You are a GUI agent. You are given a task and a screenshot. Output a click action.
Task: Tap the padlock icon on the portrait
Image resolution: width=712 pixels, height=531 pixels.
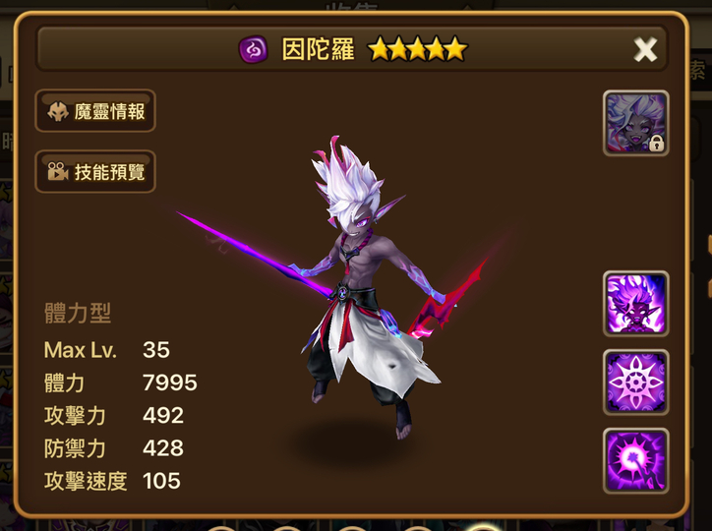point(656,143)
